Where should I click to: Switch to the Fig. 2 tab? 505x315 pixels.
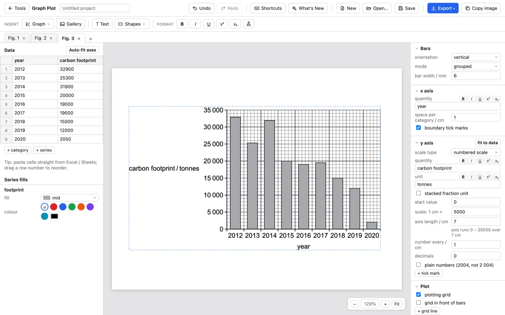pyautogui.click(x=40, y=38)
